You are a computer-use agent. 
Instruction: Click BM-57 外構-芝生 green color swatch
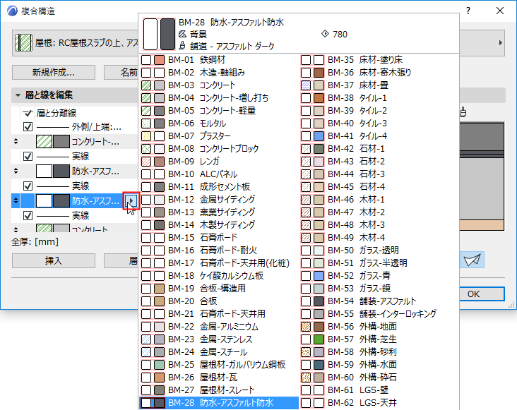point(319,339)
